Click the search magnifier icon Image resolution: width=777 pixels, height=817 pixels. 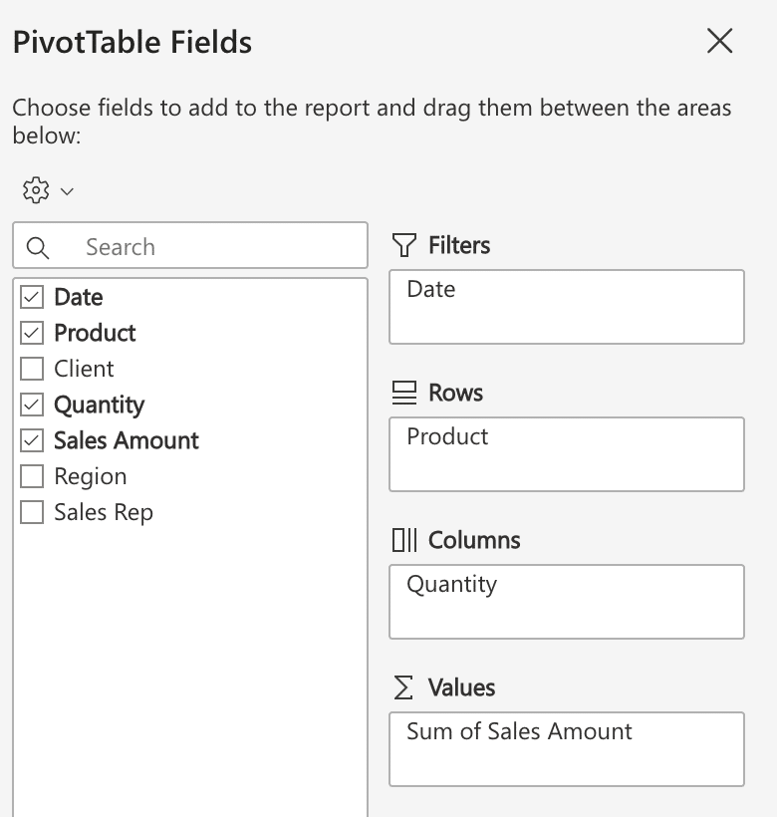pos(38,247)
